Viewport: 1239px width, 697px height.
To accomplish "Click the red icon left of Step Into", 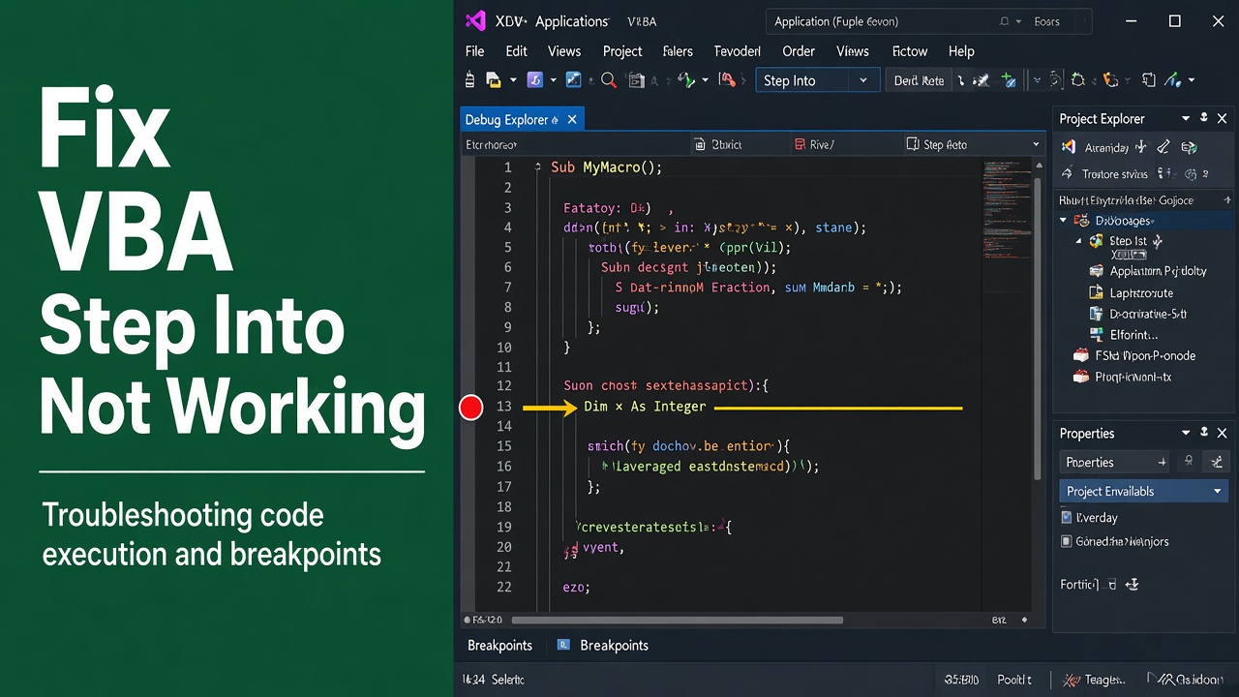I will point(727,80).
